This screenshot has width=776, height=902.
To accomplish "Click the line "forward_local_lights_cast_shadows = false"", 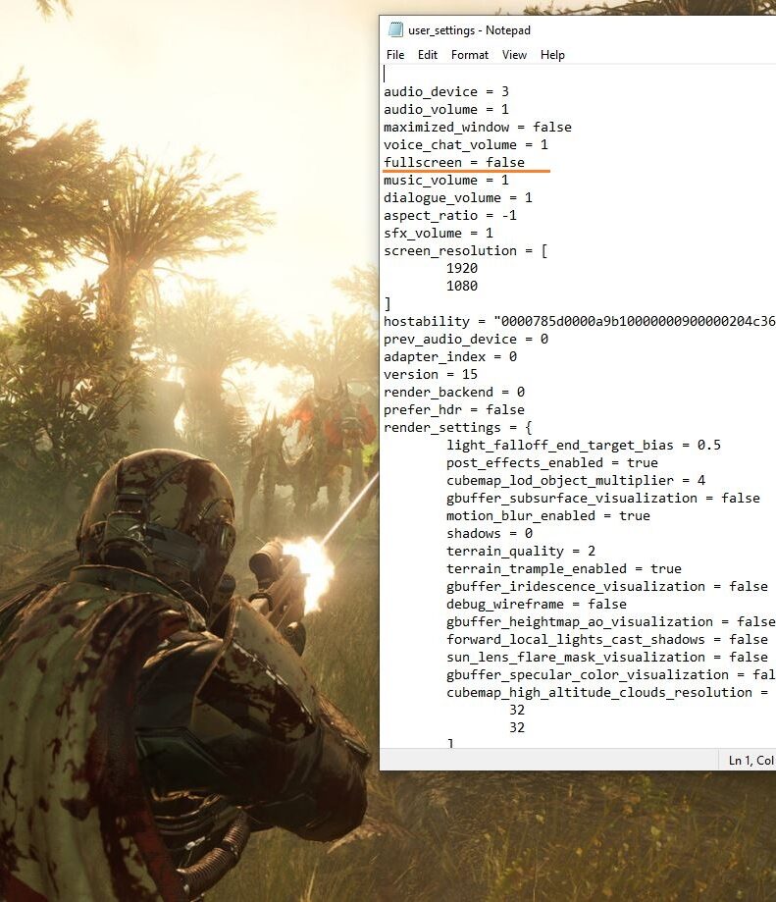I will tap(607, 640).
